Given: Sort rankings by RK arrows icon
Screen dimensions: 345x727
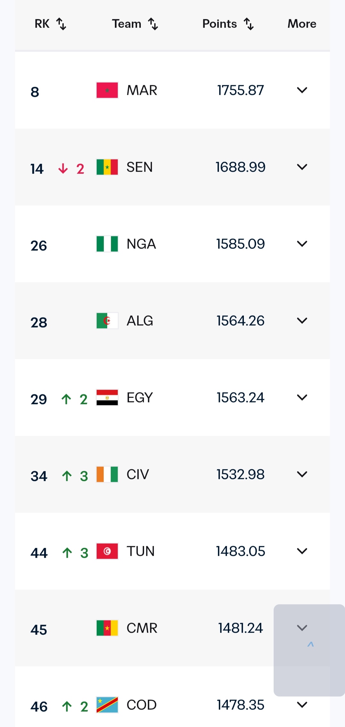Looking at the screenshot, I should pos(61,24).
